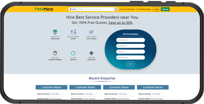Click the NEXT button in quote form
204x104 pixels.
coord(131,64)
